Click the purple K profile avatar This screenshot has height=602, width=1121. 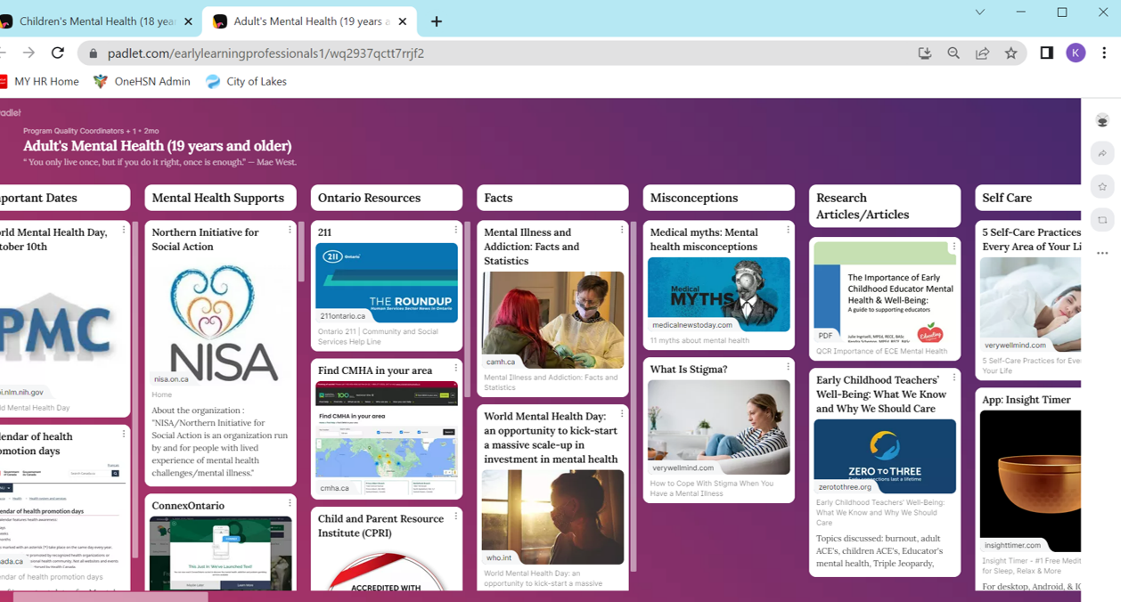click(1076, 53)
